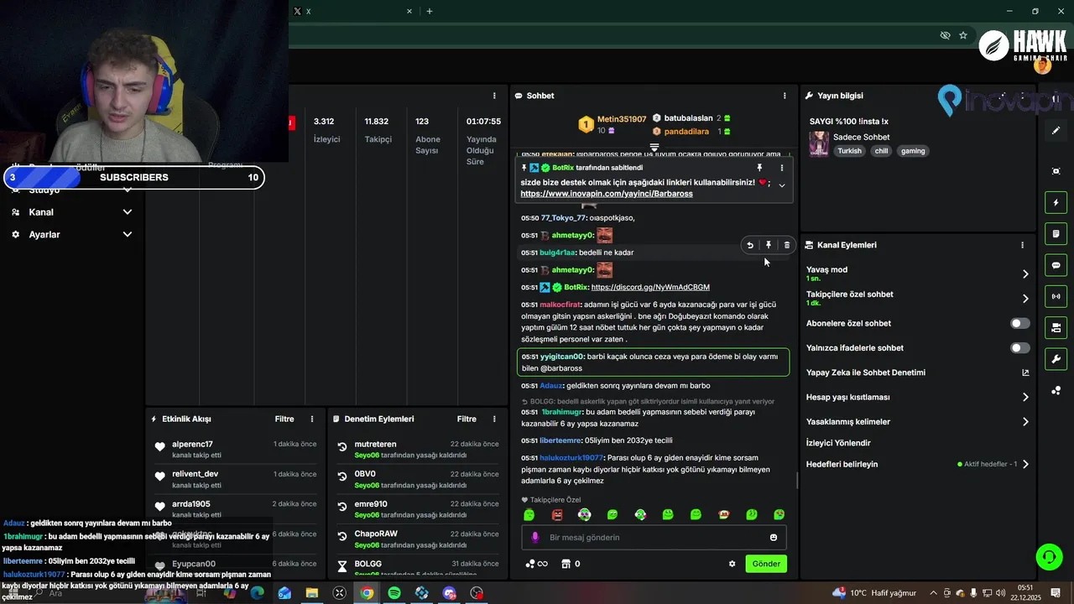Open Spotify from the taskbar
Viewport: 1074px width, 604px height.
(x=394, y=593)
